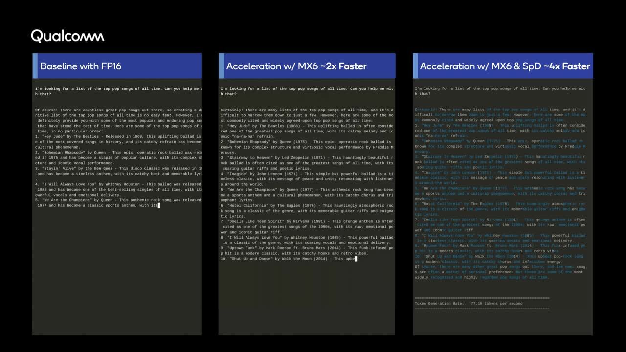Click the Token Generation Rate readout
Viewport: 626px width, 352px height.
click(x=468, y=303)
